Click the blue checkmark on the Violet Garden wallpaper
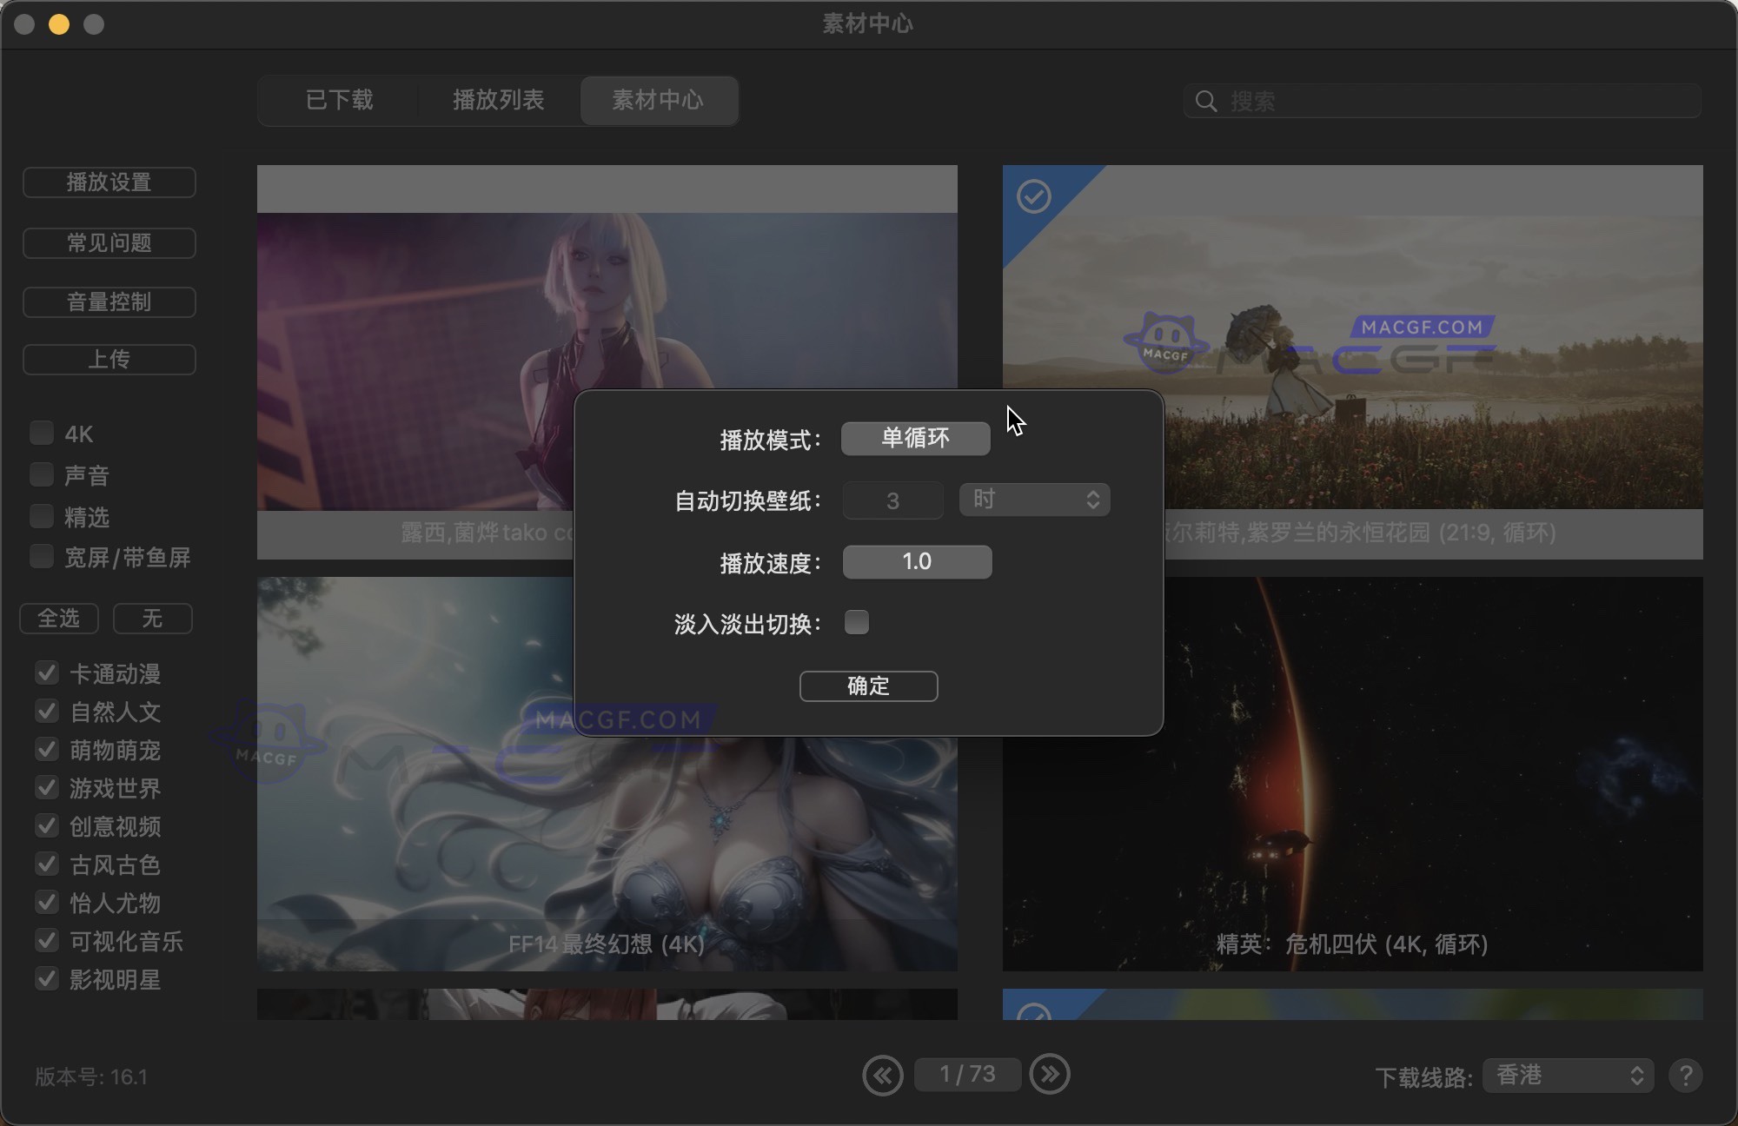The width and height of the screenshot is (1738, 1126). (1032, 195)
